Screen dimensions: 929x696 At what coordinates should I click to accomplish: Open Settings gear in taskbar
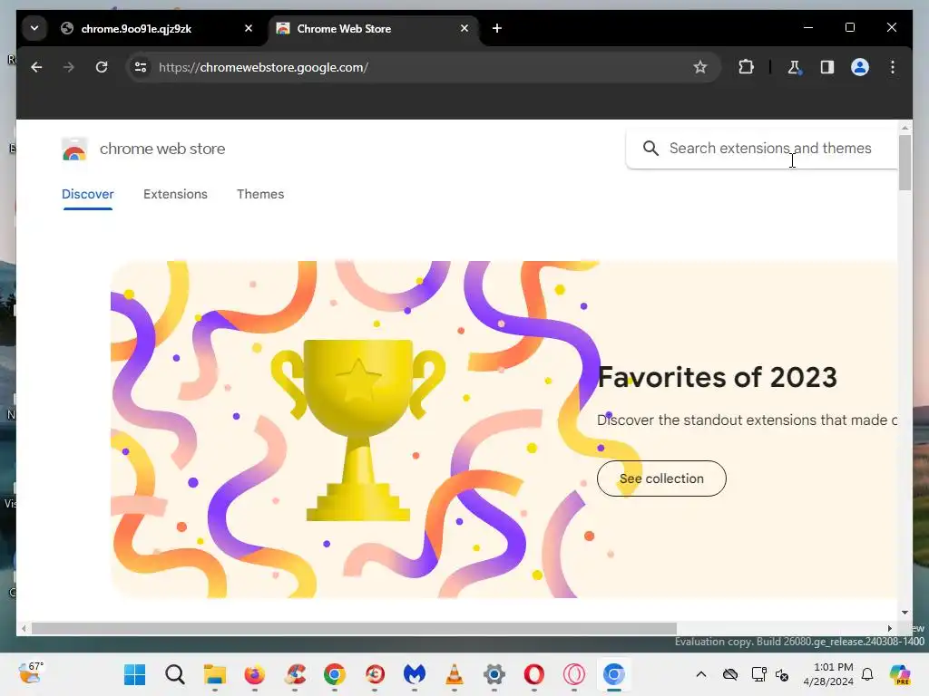coord(494,674)
